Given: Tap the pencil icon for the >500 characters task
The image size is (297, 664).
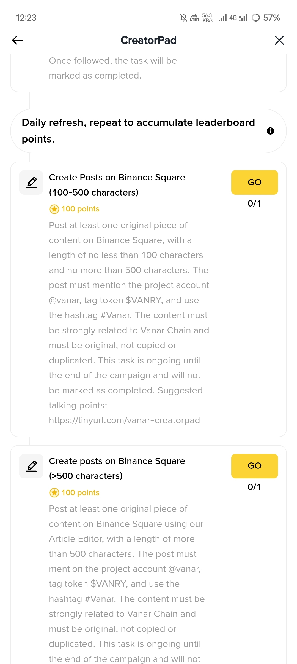Looking at the screenshot, I should pyautogui.click(x=31, y=466).
